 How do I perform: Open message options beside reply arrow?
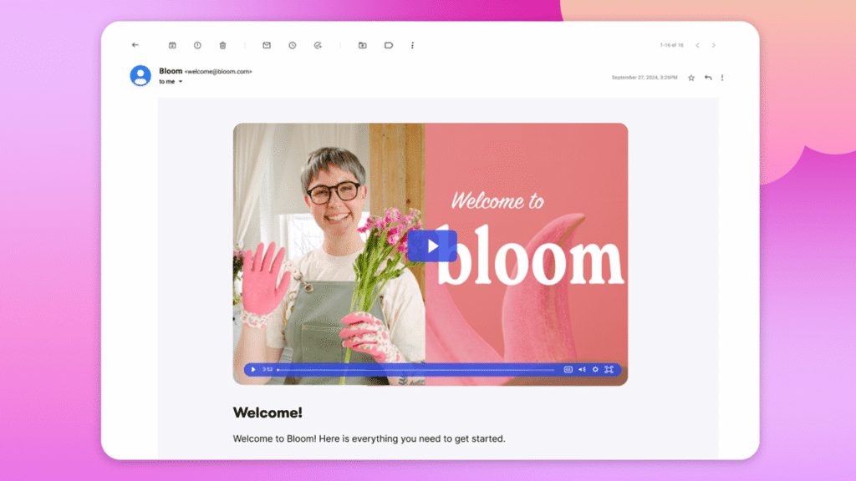point(722,78)
